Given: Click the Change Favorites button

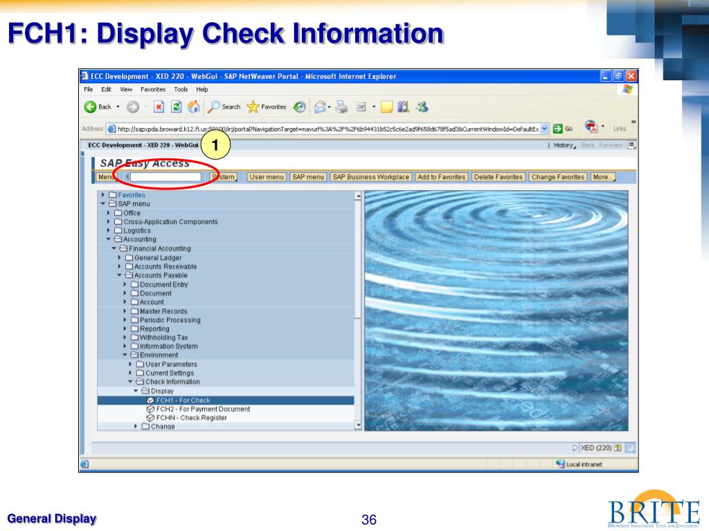Looking at the screenshot, I should pos(558,177).
